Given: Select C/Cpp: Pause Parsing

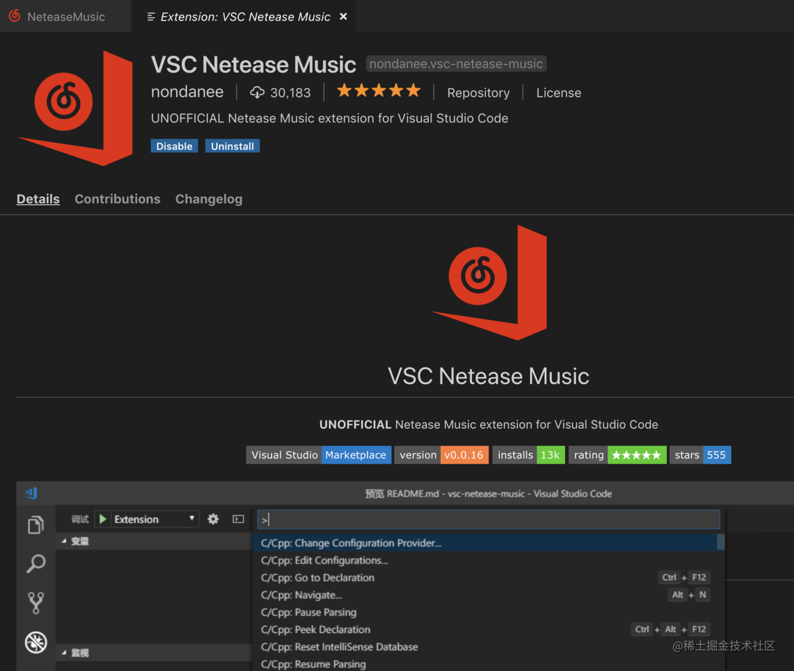Looking at the screenshot, I should (x=485, y=612).
